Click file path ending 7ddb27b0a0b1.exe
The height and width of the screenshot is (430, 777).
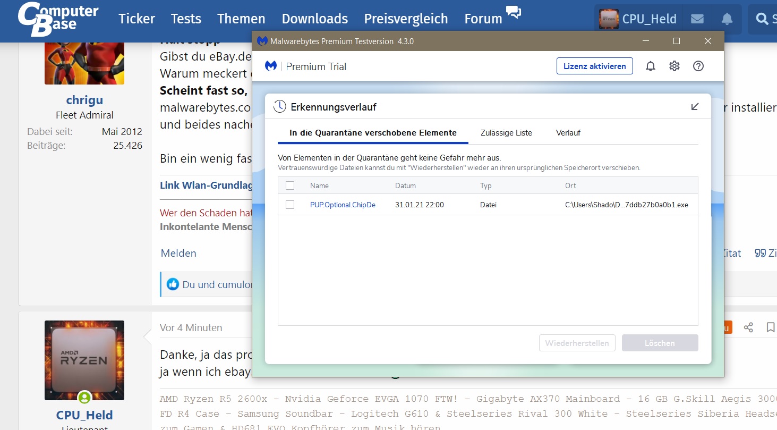626,205
